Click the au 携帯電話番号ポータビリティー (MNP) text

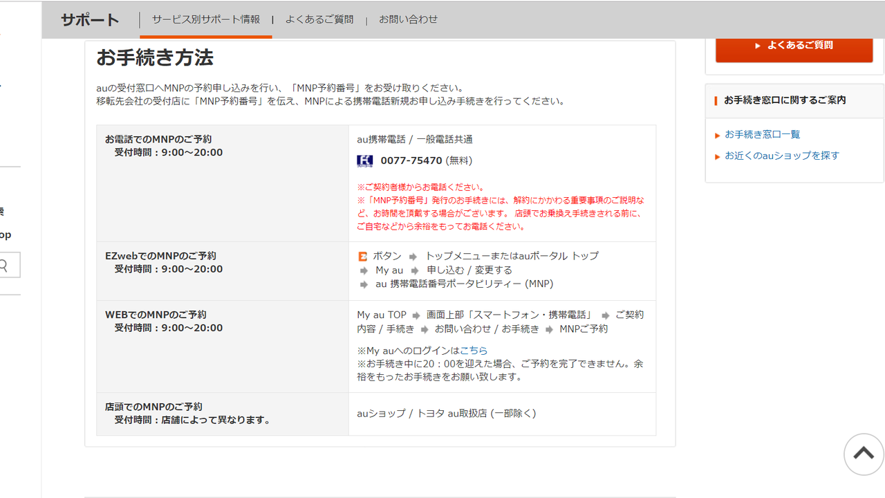[465, 284]
